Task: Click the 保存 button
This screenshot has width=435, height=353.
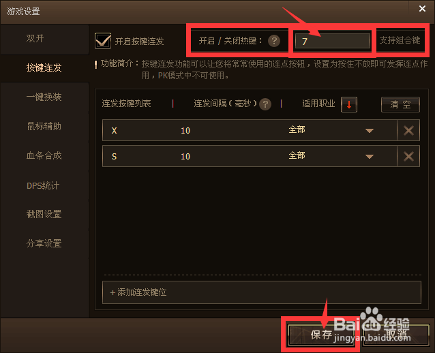Action: [x=321, y=335]
